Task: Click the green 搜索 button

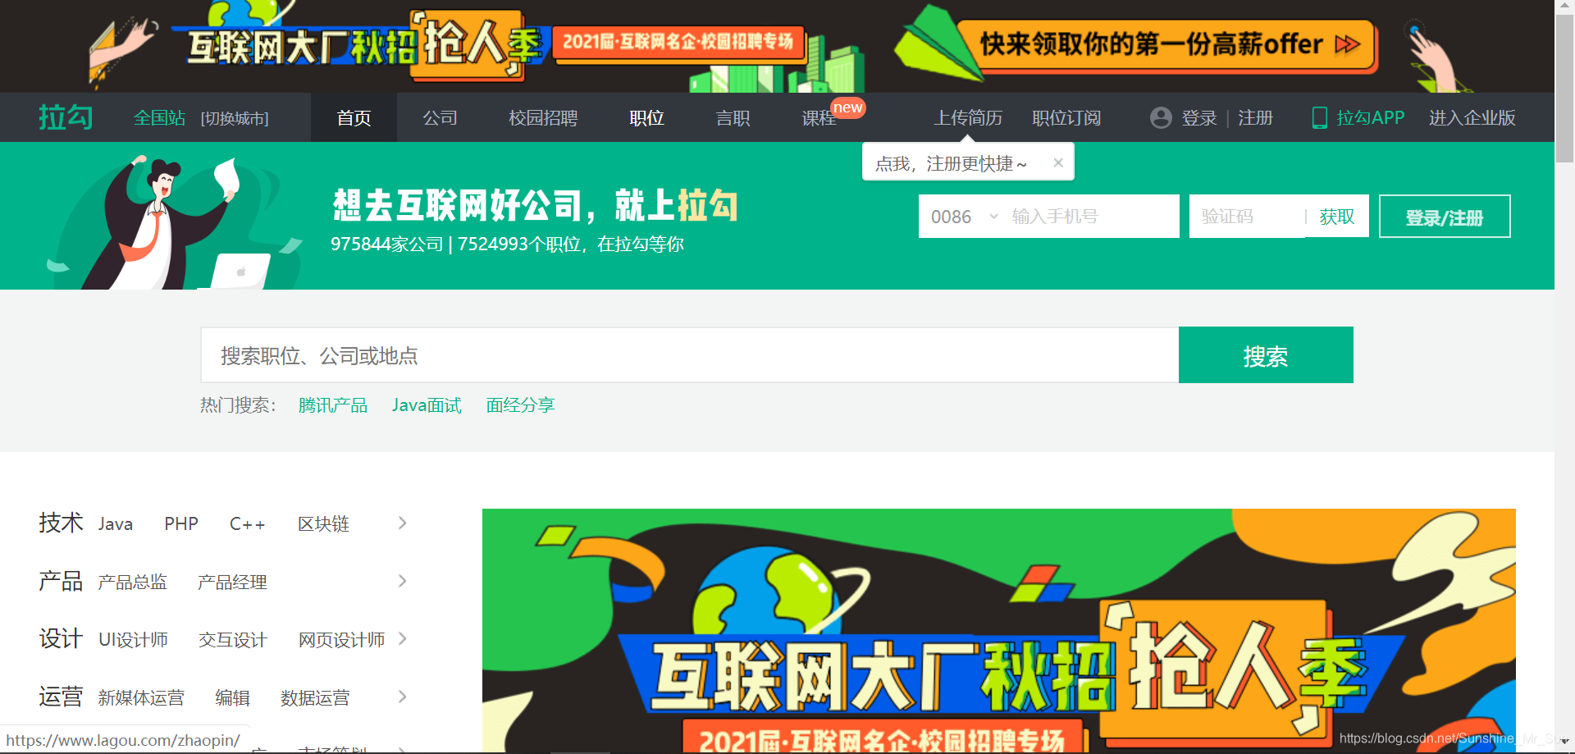Action: [1265, 354]
